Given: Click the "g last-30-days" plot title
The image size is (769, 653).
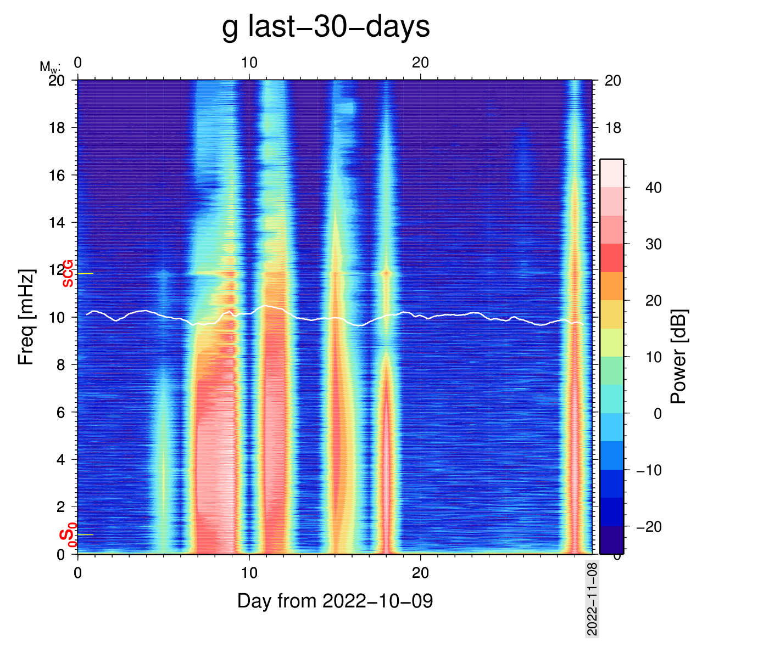Looking at the screenshot, I should 326,27.
